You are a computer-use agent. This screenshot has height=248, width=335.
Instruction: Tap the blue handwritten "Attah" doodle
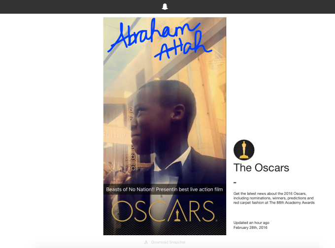click(183, 46)
